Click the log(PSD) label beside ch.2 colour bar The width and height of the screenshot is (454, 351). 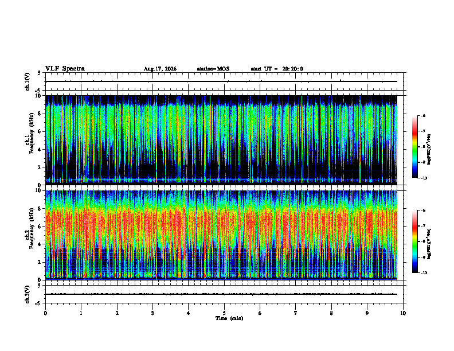coord(429,244)
